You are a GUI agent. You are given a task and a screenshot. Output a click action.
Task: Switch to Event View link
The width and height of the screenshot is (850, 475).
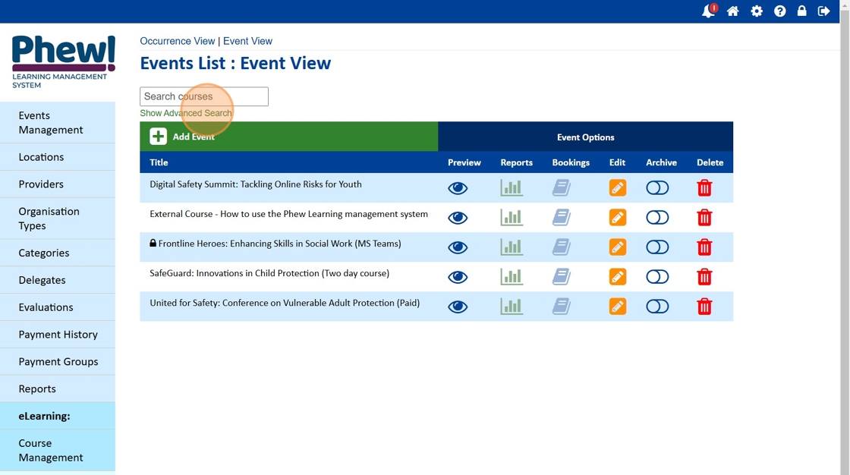point(247,41)
